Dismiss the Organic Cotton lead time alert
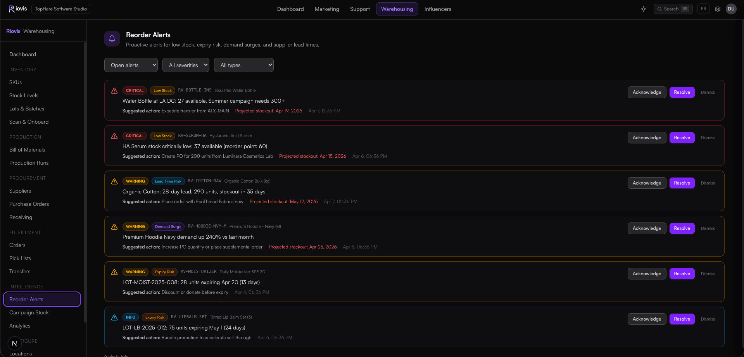Viewport: 744px width, 357px height. (x=708, y=183)
